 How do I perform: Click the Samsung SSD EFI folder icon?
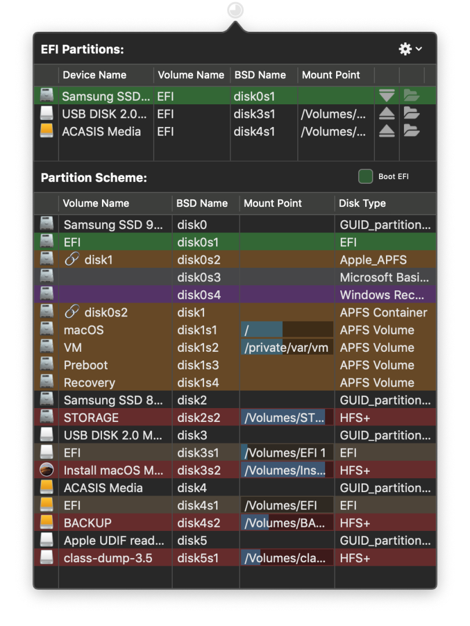(x=411, y=96)
